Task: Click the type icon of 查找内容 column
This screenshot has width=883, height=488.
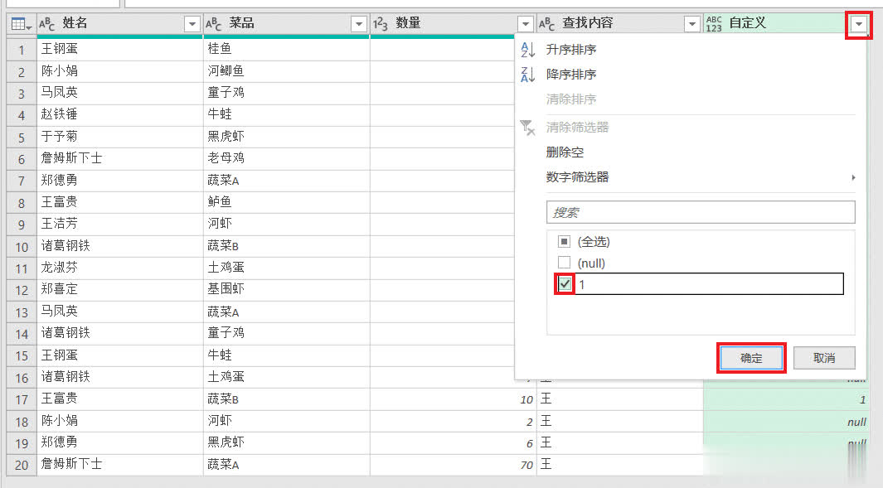Action: click(546, 25)
